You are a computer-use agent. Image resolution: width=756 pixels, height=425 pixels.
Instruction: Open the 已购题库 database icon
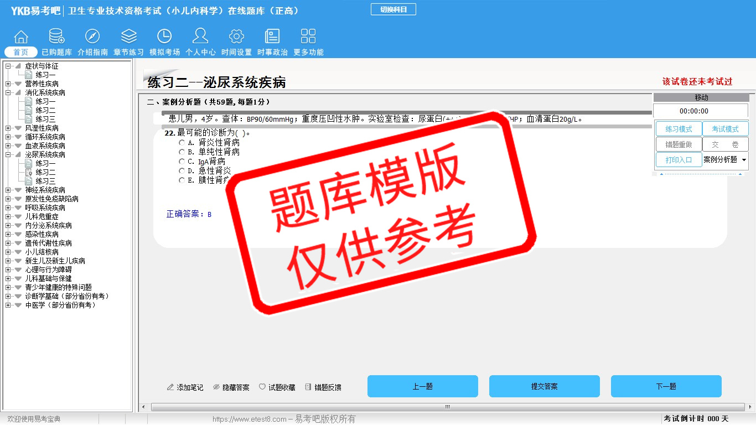pyautogui.click(x=56, y=37)
